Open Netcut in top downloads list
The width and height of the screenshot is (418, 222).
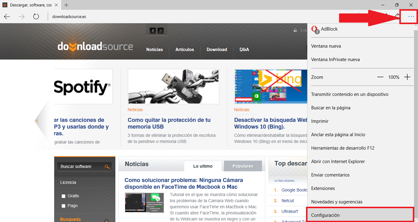coord(288,201)
